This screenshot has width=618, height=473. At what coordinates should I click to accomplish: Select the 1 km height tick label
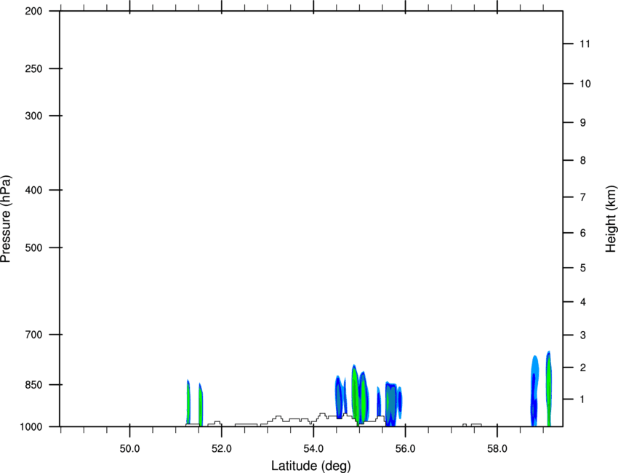coord(582,400)
